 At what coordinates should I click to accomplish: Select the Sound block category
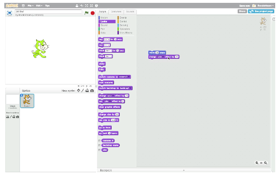coord(107,25)
